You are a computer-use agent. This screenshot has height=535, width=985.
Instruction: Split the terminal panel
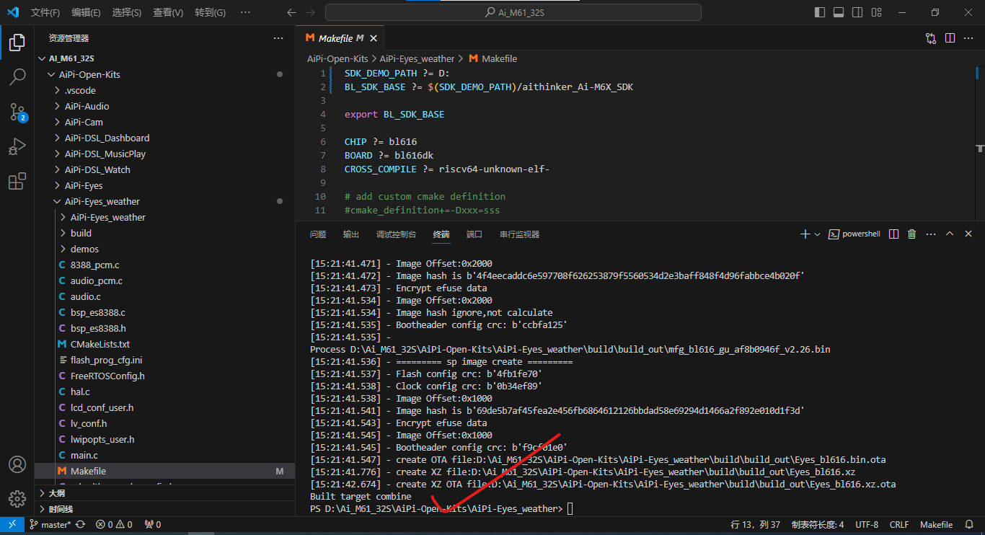point(893,234)
